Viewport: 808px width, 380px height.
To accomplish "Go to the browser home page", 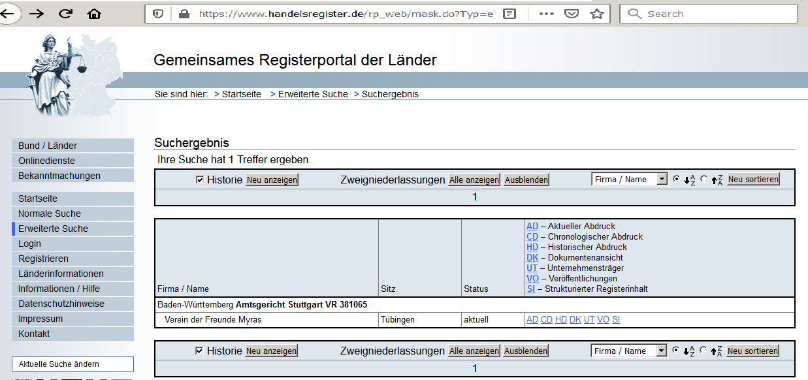I will tap(94, 14).
